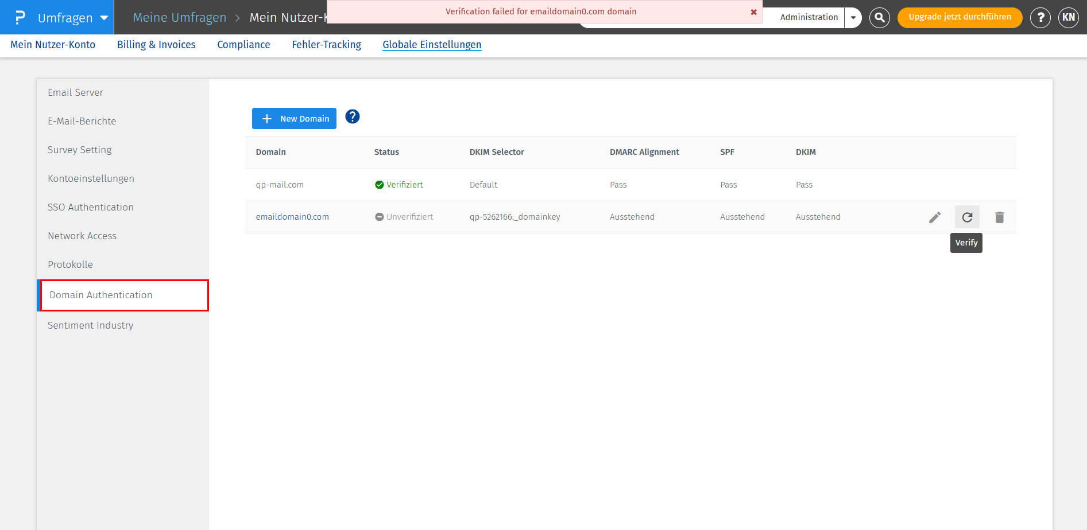Image resolution: width=1087 pixels, height=530 pixels.
Task: Click the blue help icon beside New Domain
Action: click(353, 117)
